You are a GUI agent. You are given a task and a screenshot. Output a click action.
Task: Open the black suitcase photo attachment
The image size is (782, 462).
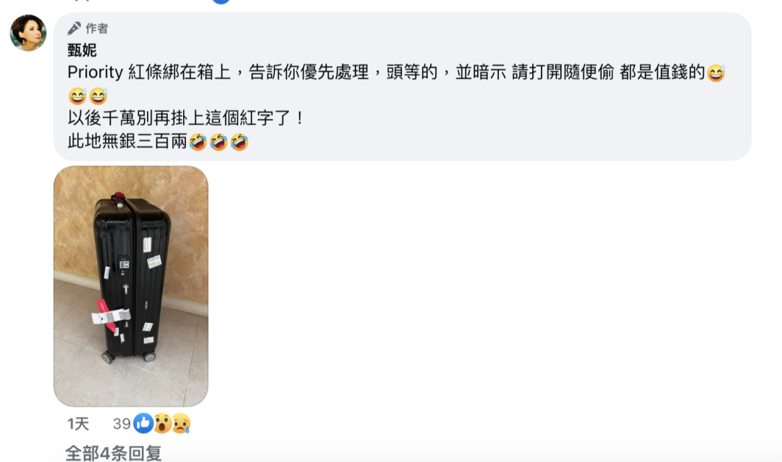coord(130,286)
